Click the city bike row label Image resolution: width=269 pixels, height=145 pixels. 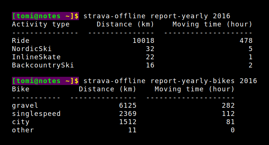[21, 122]
